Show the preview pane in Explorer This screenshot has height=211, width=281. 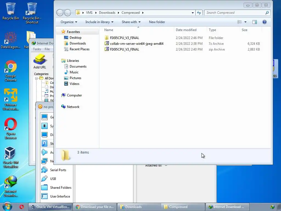click(254, 22)
